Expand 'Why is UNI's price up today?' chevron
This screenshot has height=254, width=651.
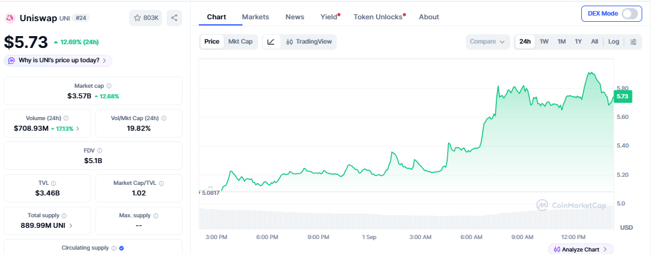pos(104,60)
